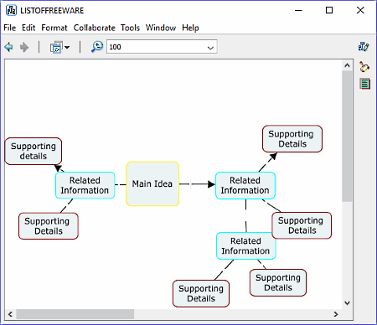Click the vertical scrollbar thumb
This screenshot has height=325, width=377.
(347, 136)
